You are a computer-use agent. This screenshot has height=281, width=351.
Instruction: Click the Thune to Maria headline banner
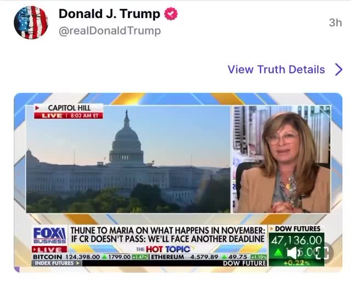pos(167,234)
